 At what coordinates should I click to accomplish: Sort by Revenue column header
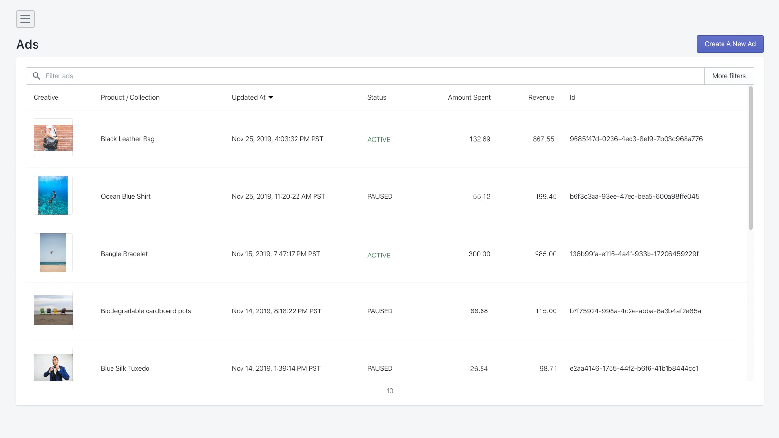(541, 97)
